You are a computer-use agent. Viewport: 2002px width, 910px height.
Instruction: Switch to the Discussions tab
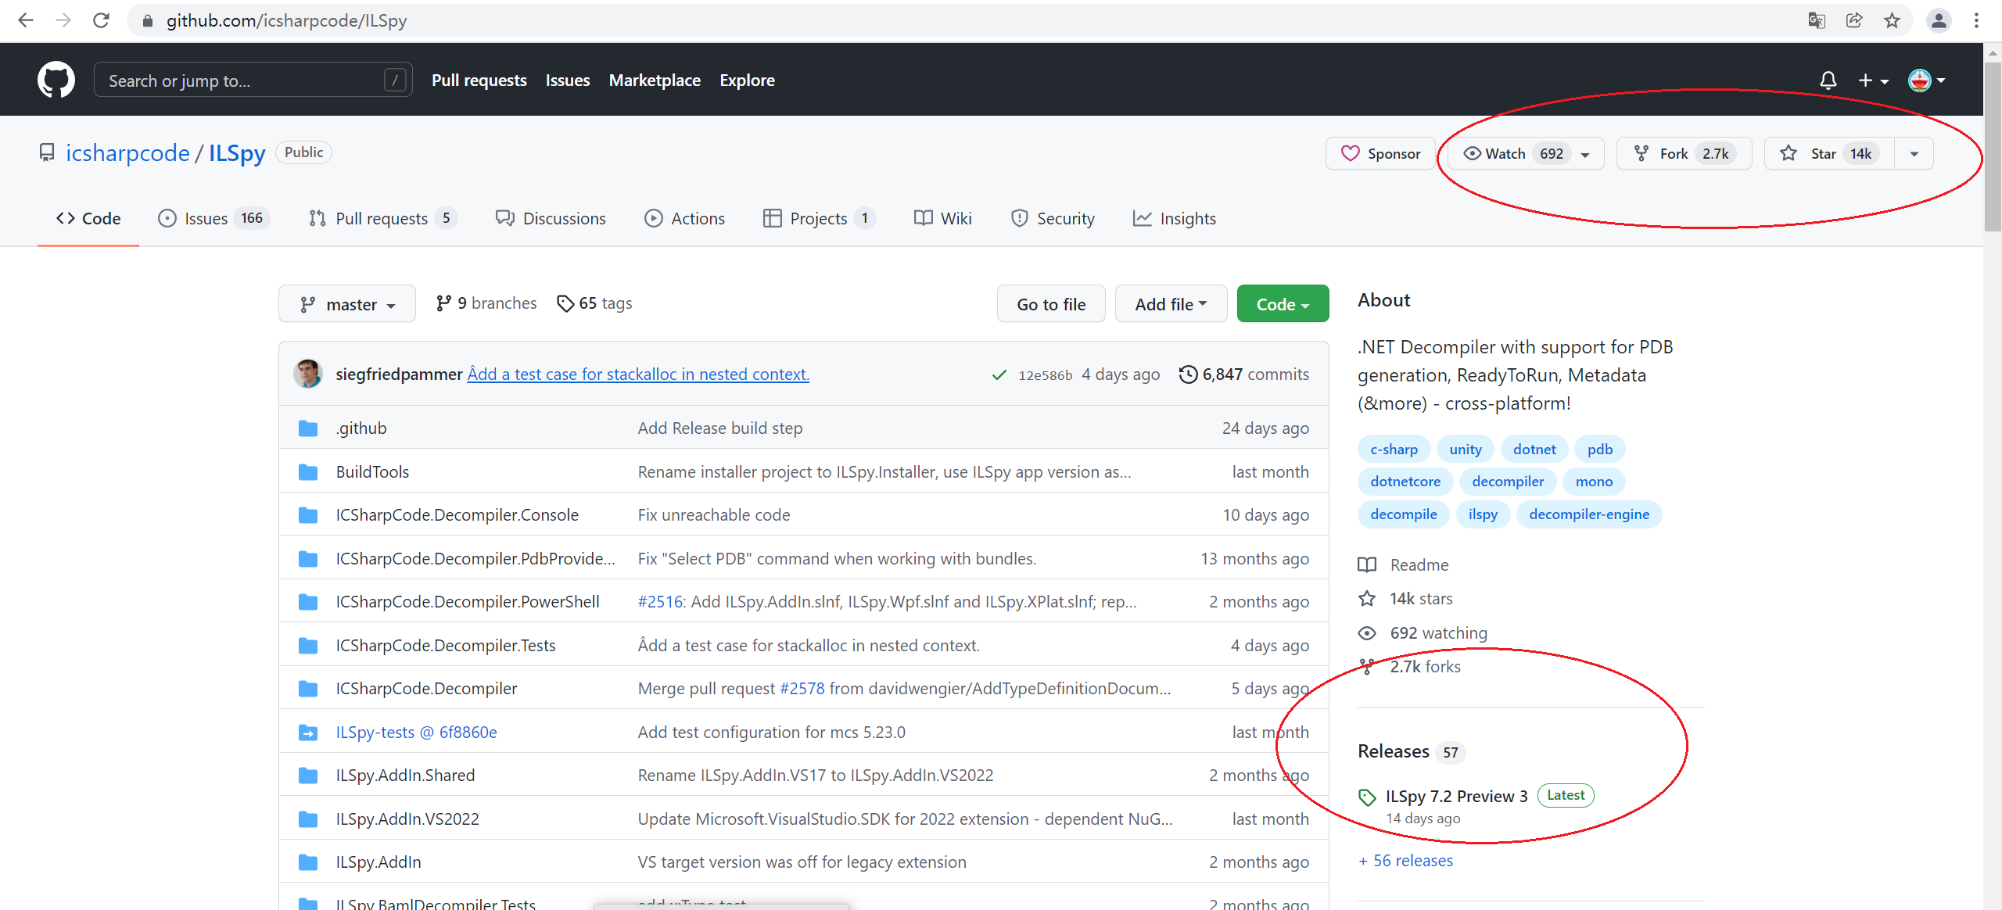coord(551,218)
